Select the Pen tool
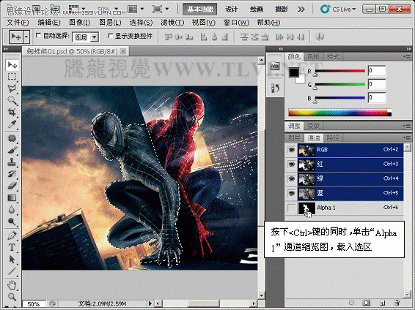The image size is (415, 310). pos(12,235)
